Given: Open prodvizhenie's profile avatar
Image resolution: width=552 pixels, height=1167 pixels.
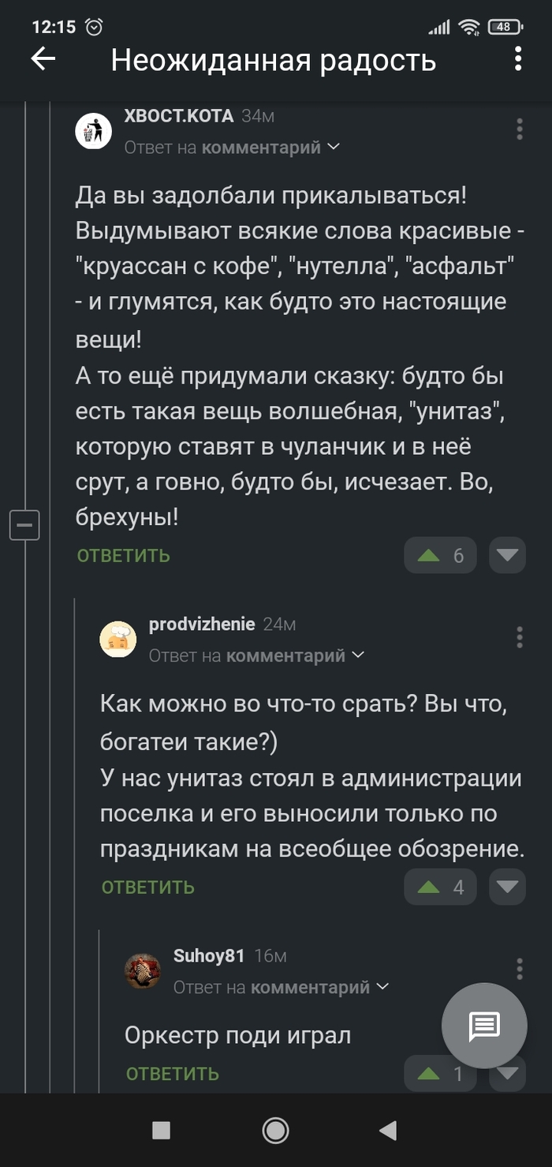Looking at the screenshot, I should pos(118,637).
